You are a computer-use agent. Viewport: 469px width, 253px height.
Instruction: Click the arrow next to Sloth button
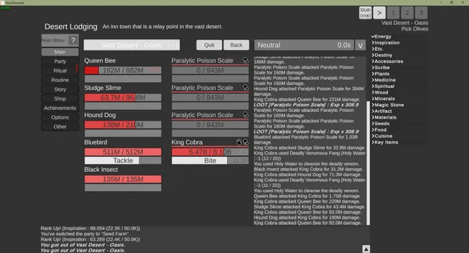tap(379, 13)
